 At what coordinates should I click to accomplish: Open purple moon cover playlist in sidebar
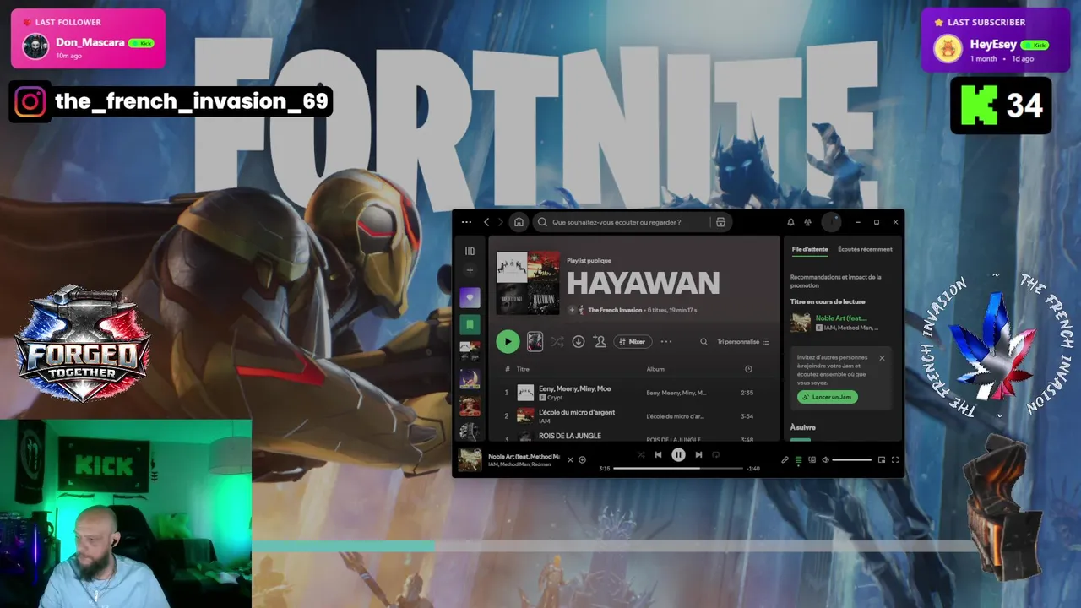(470, 378)
